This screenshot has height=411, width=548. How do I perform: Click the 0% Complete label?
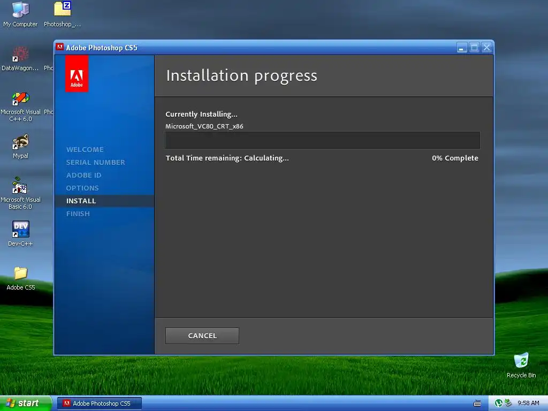point(455,158)
